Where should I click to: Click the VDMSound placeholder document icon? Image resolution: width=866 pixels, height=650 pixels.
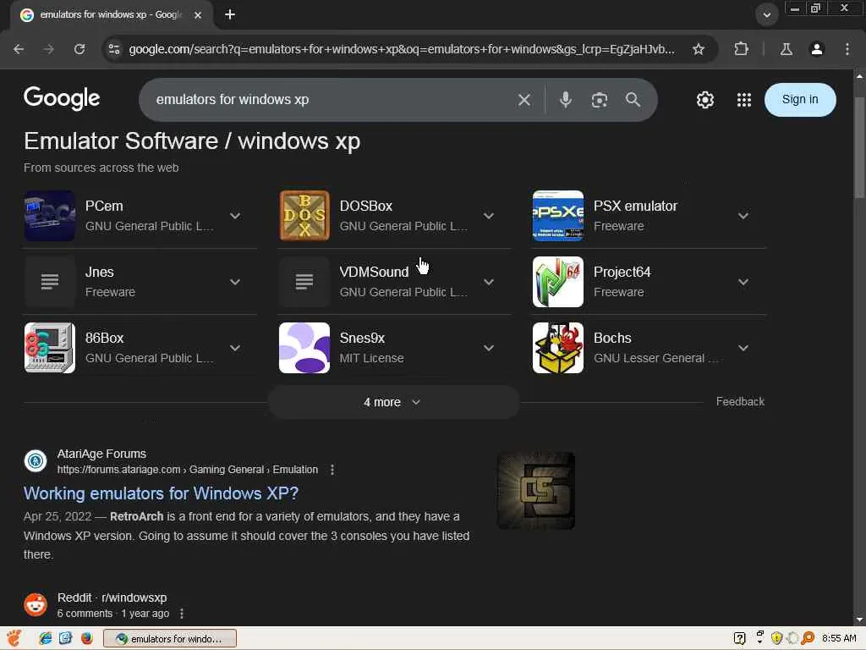(304, 282)
